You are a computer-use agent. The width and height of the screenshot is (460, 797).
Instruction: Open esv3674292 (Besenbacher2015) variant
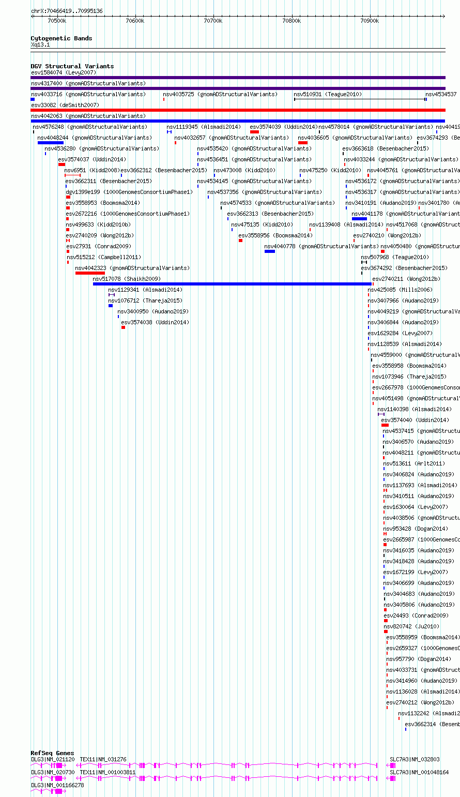(404, 268)
